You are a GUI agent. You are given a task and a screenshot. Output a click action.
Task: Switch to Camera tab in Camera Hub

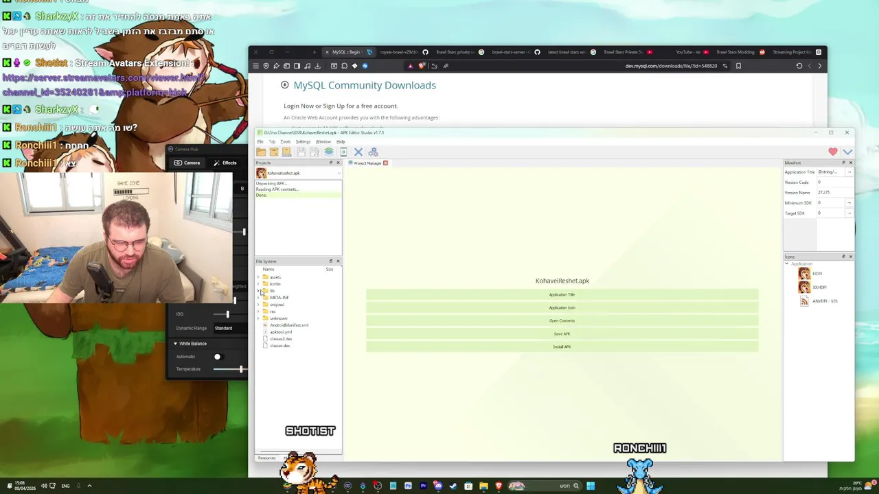[187, 163]
